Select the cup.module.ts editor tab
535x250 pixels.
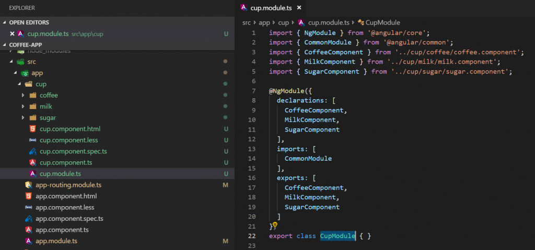tap(271, 7)
